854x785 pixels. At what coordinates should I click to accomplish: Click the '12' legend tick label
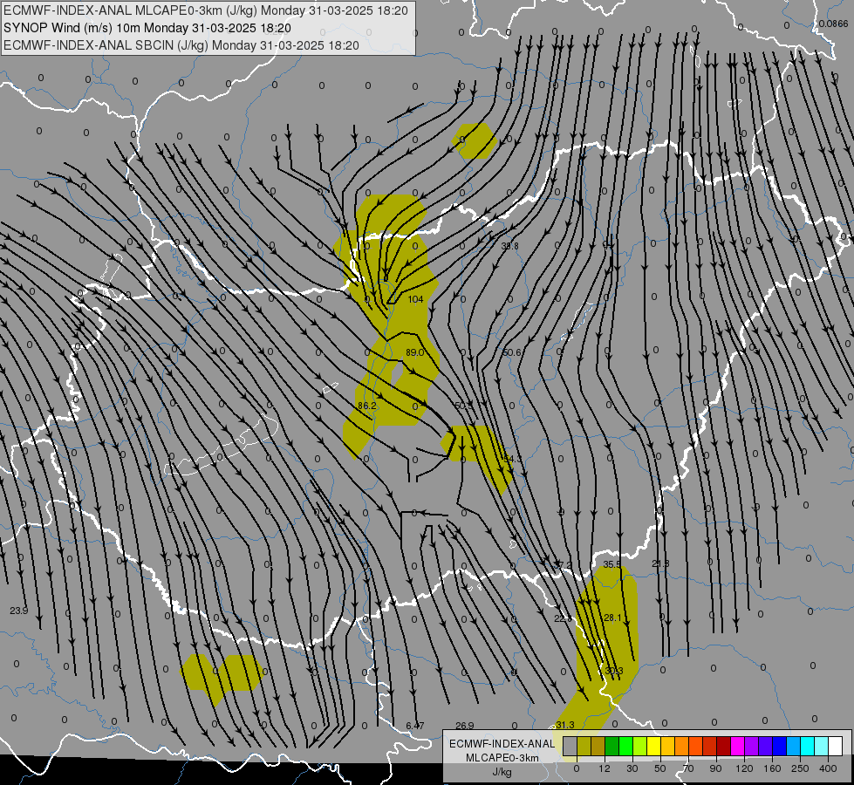605,768
